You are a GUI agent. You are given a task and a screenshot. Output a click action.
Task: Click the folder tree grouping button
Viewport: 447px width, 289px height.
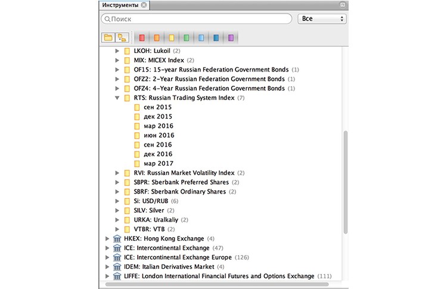tap(122, 38)
